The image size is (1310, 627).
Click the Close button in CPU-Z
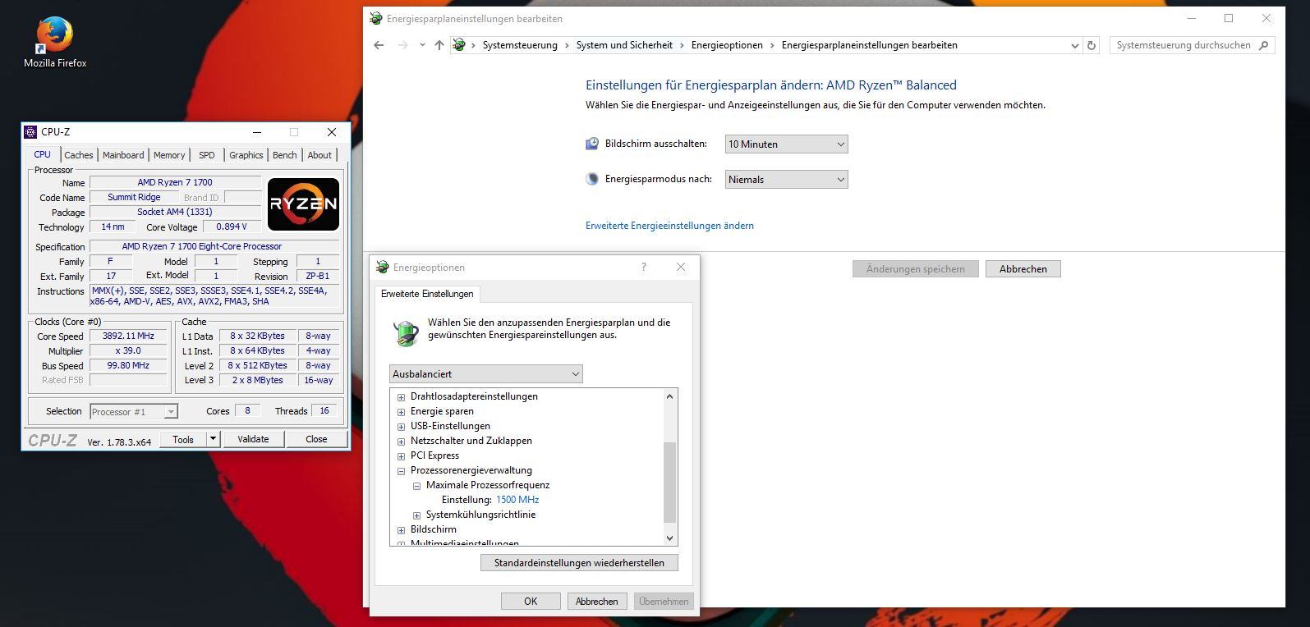pos(316,439)
